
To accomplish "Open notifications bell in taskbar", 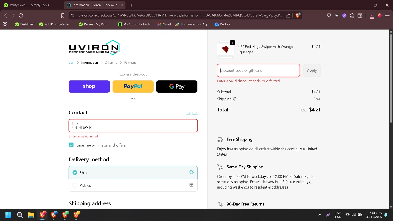I will point(386,215).
